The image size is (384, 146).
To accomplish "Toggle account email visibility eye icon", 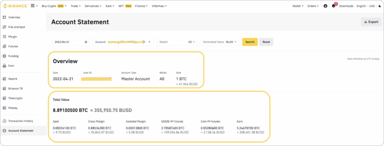I will [144, 42].
